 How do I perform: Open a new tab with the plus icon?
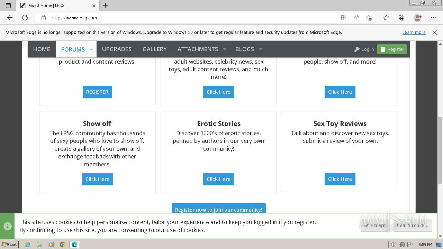[106, 5]
